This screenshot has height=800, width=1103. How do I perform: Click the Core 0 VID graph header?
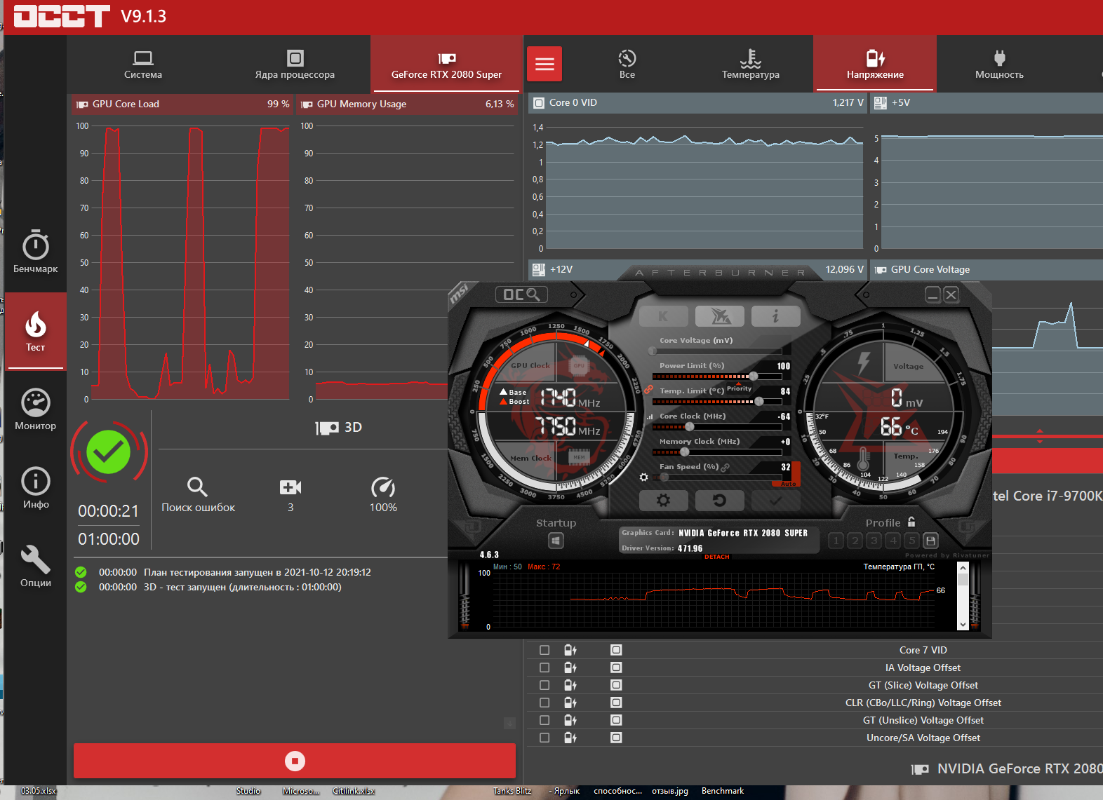point(697,103)
